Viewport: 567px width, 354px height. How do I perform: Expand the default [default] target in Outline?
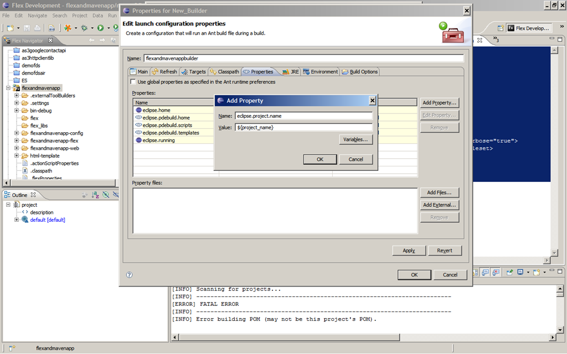pos(17,220)
